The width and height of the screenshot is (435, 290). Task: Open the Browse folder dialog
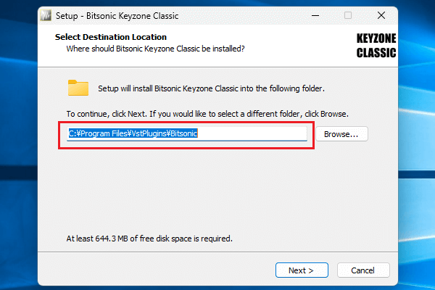click(x=341, y=134)
